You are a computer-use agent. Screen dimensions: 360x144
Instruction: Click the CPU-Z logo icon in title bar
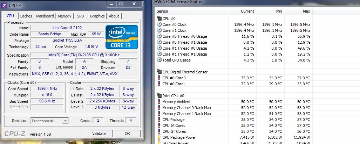tap(4, 5)
